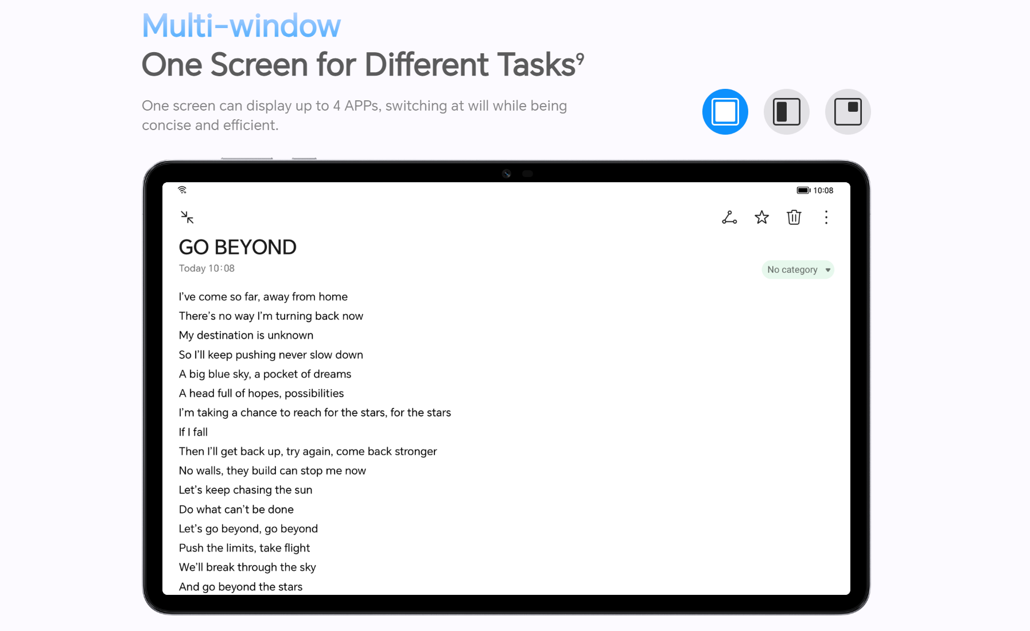Switch to the split-screen mode icon

tap(786, 112)
